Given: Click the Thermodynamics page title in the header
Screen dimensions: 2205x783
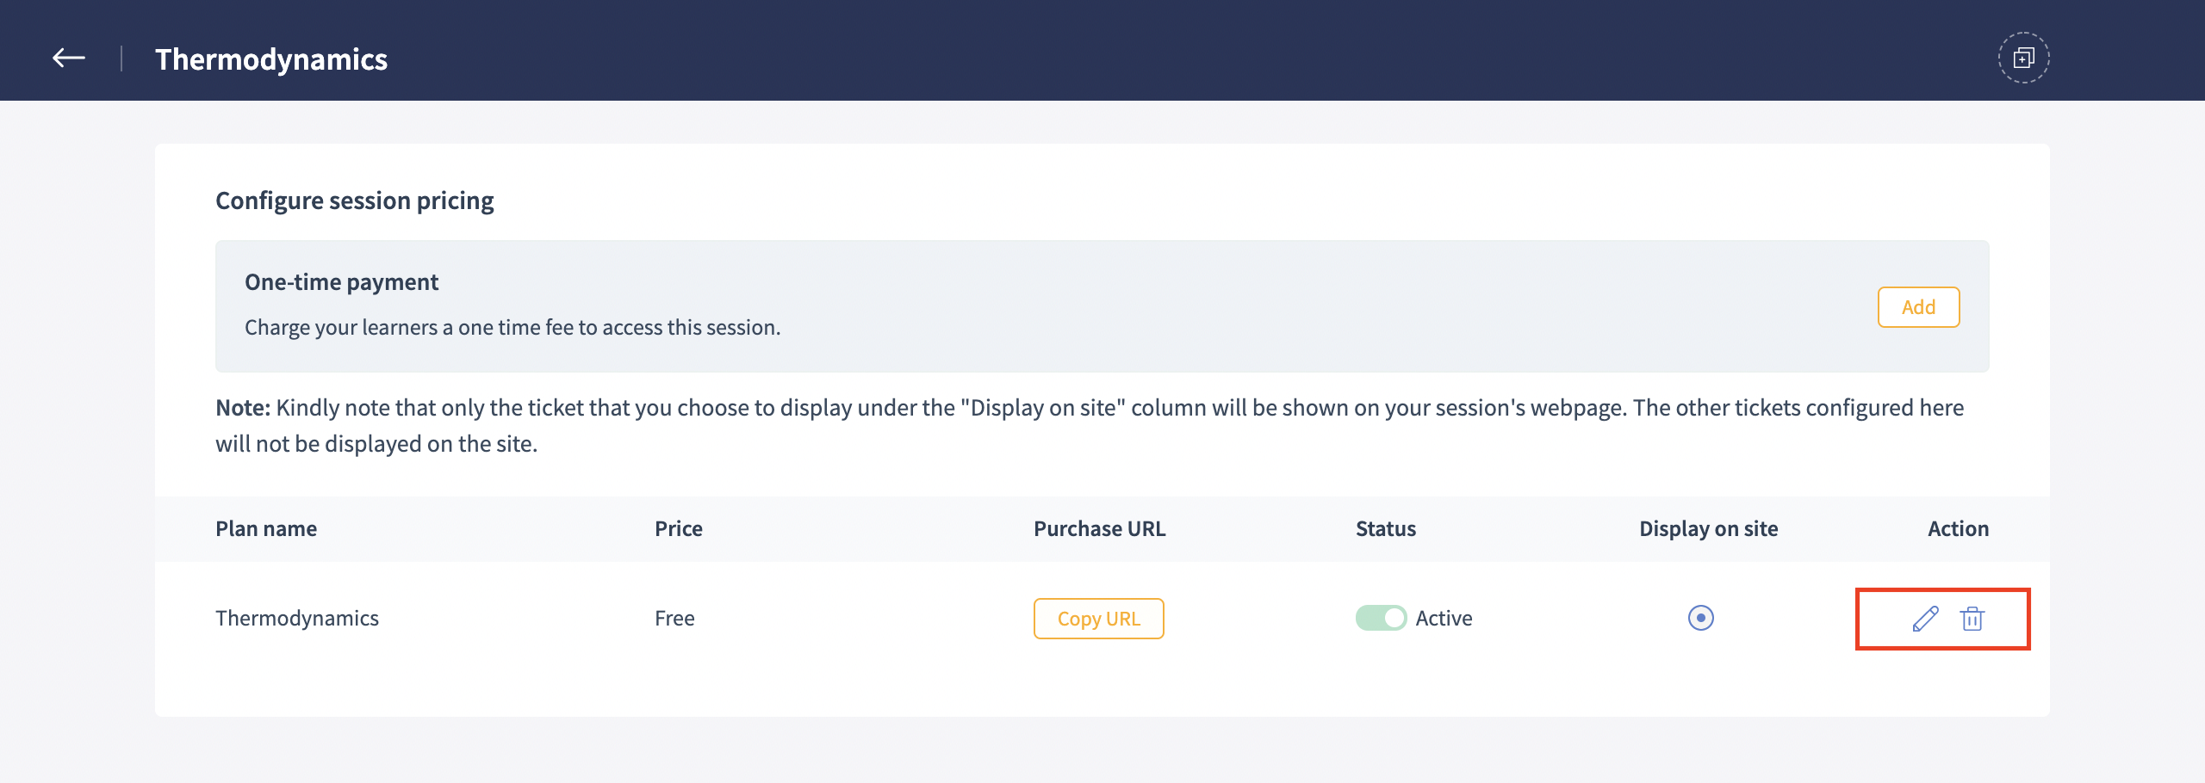Looking at the screenshot, I should [271, 59].
